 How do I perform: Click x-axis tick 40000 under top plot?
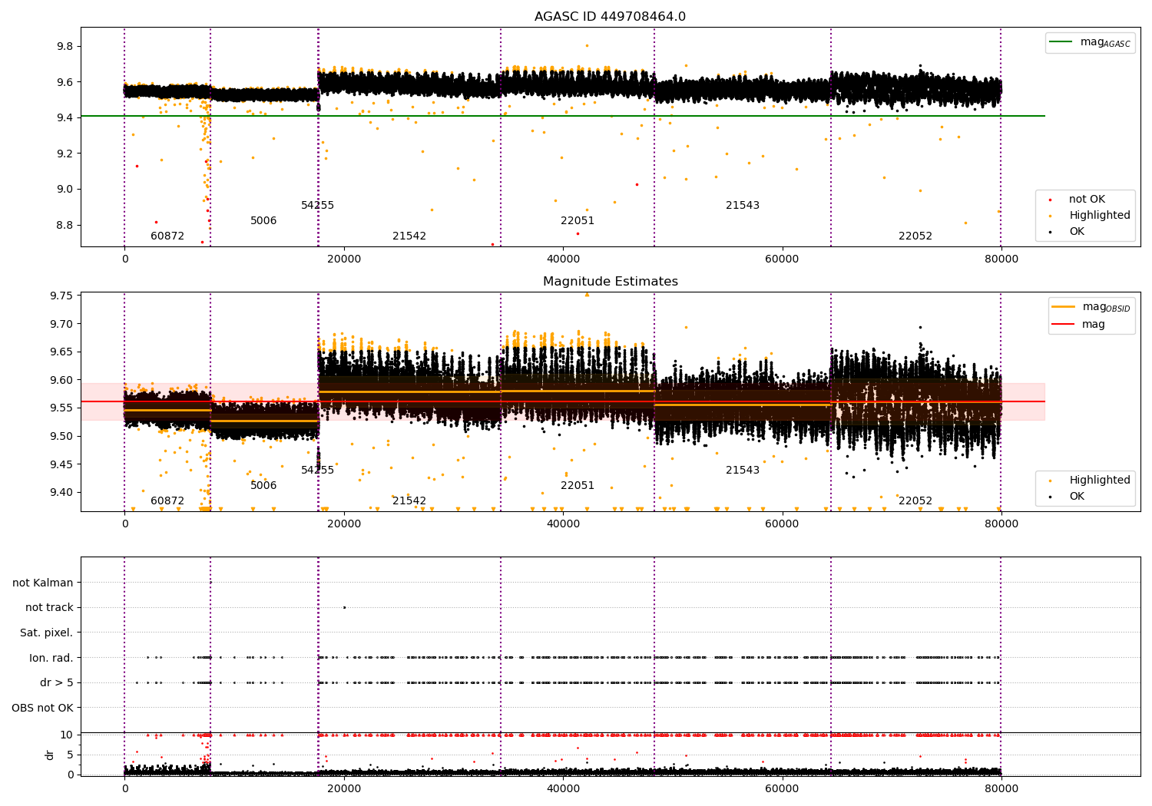(x=563, y=259)
